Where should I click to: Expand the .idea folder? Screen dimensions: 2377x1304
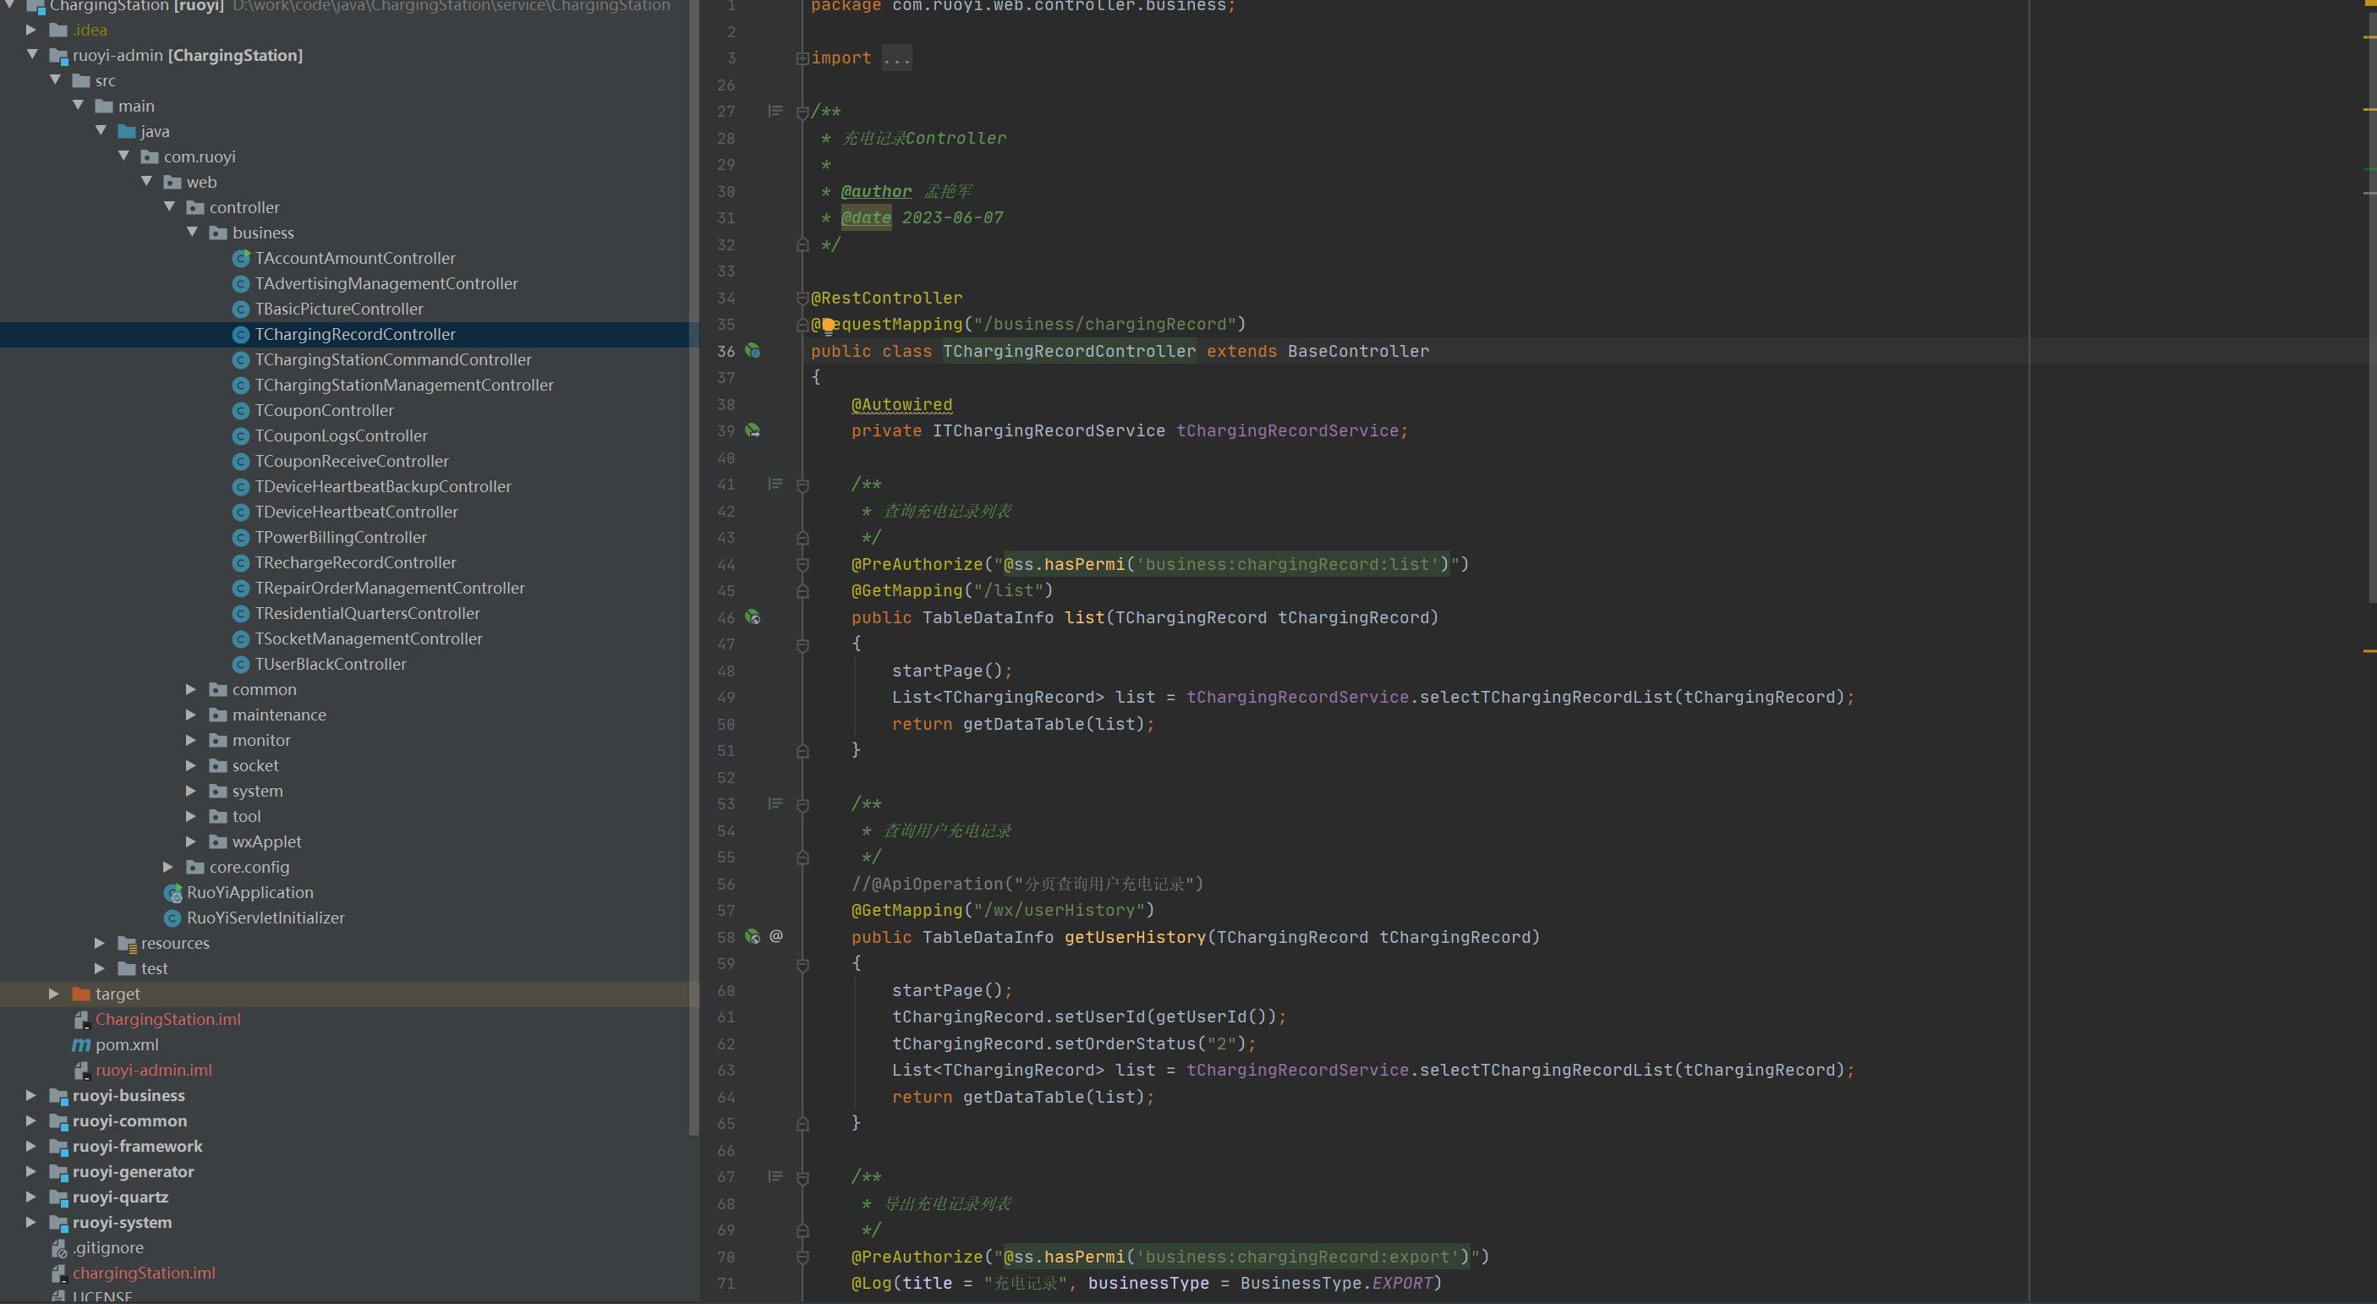tap(30, 30)
